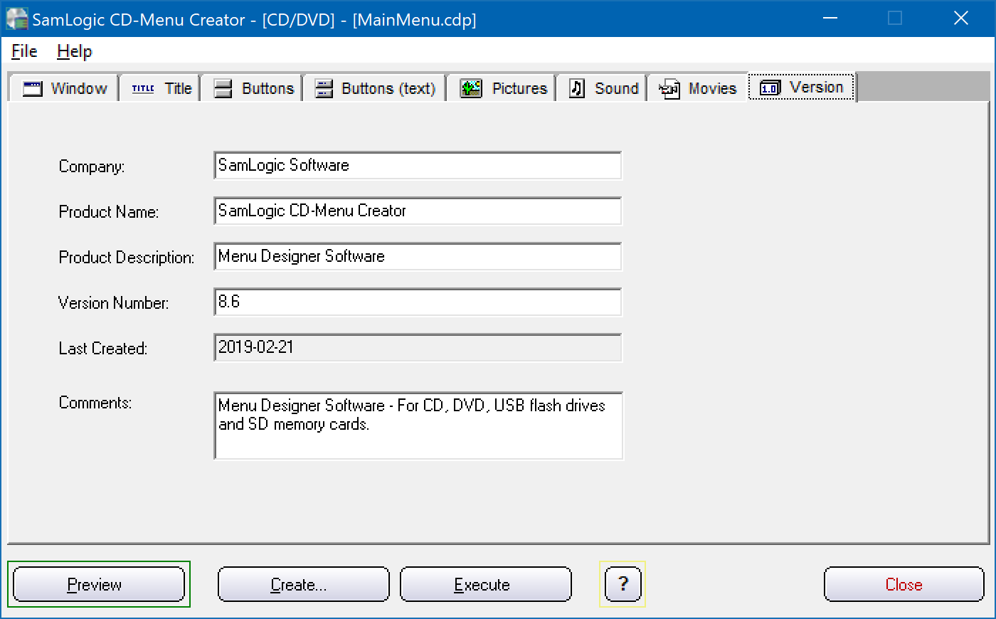Click the Buttons tab icon
The image size is (996, 619).
[223, 89]
